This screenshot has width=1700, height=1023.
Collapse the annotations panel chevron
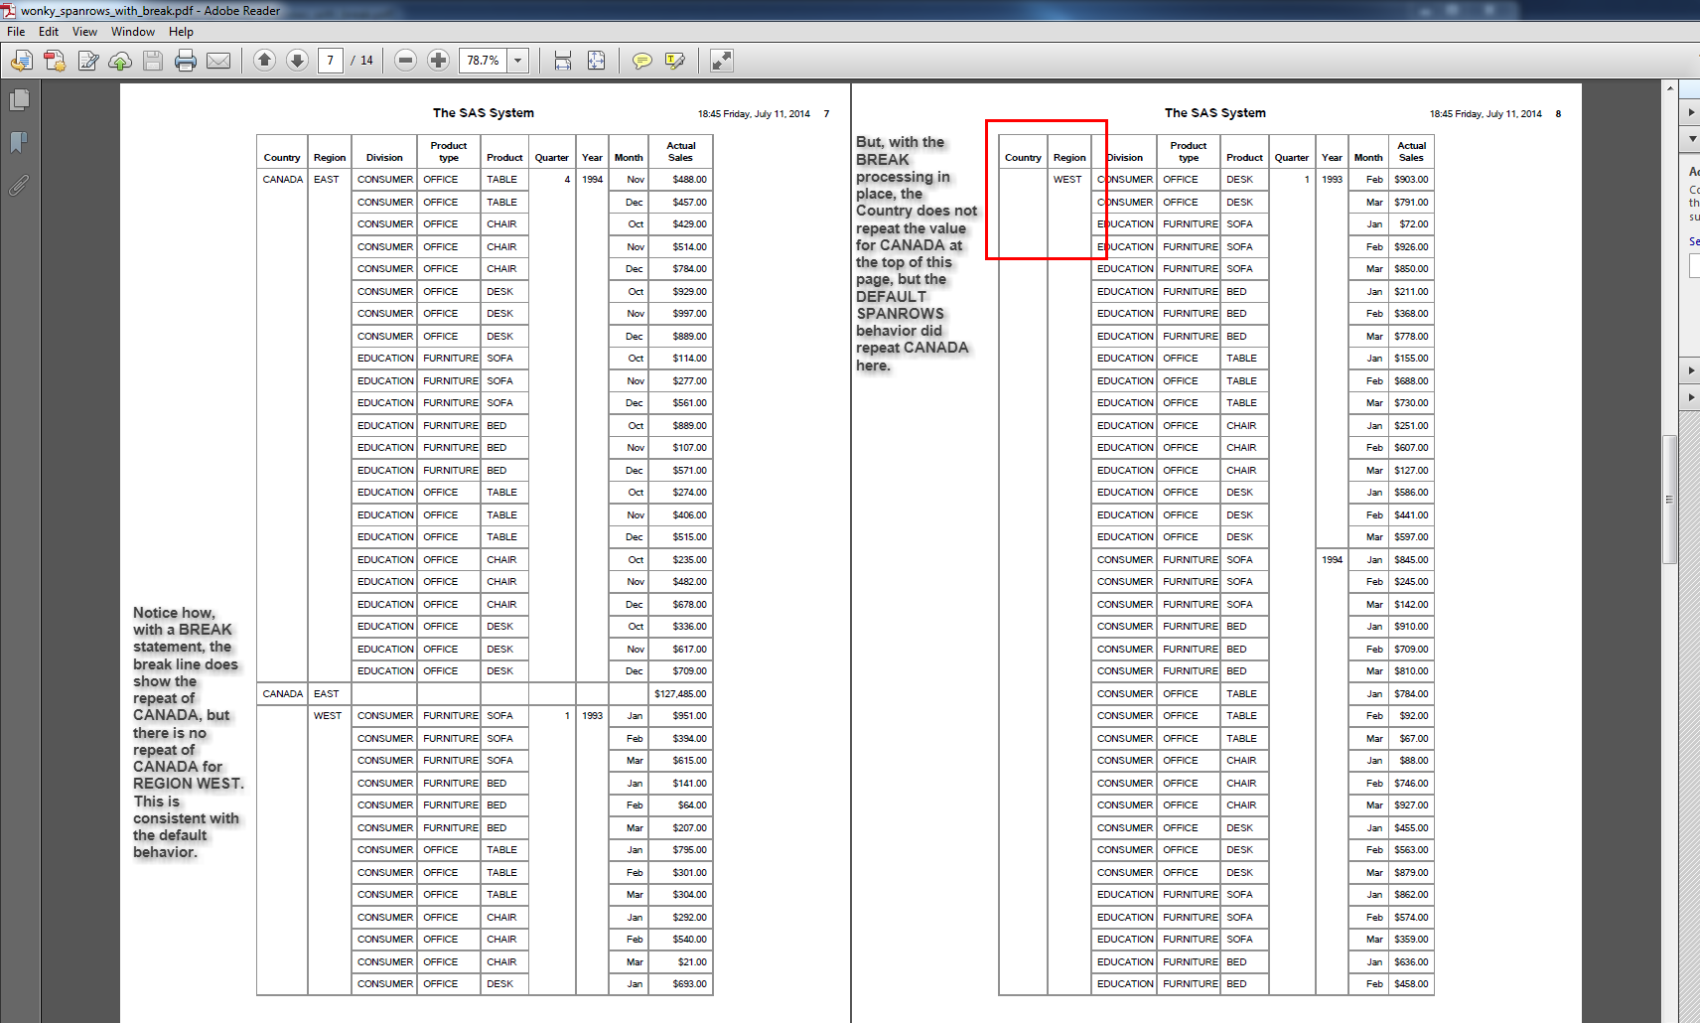[x=1691, y=139]
